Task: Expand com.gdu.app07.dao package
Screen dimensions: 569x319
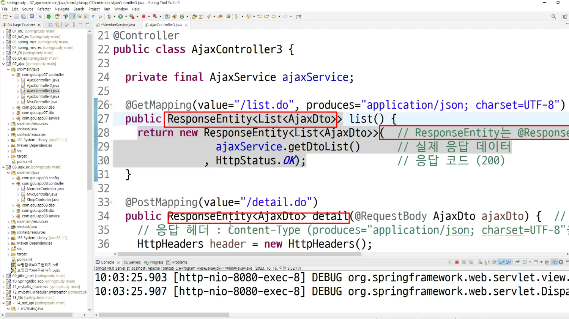Action: pyautogui.click(x=13, y=107)
